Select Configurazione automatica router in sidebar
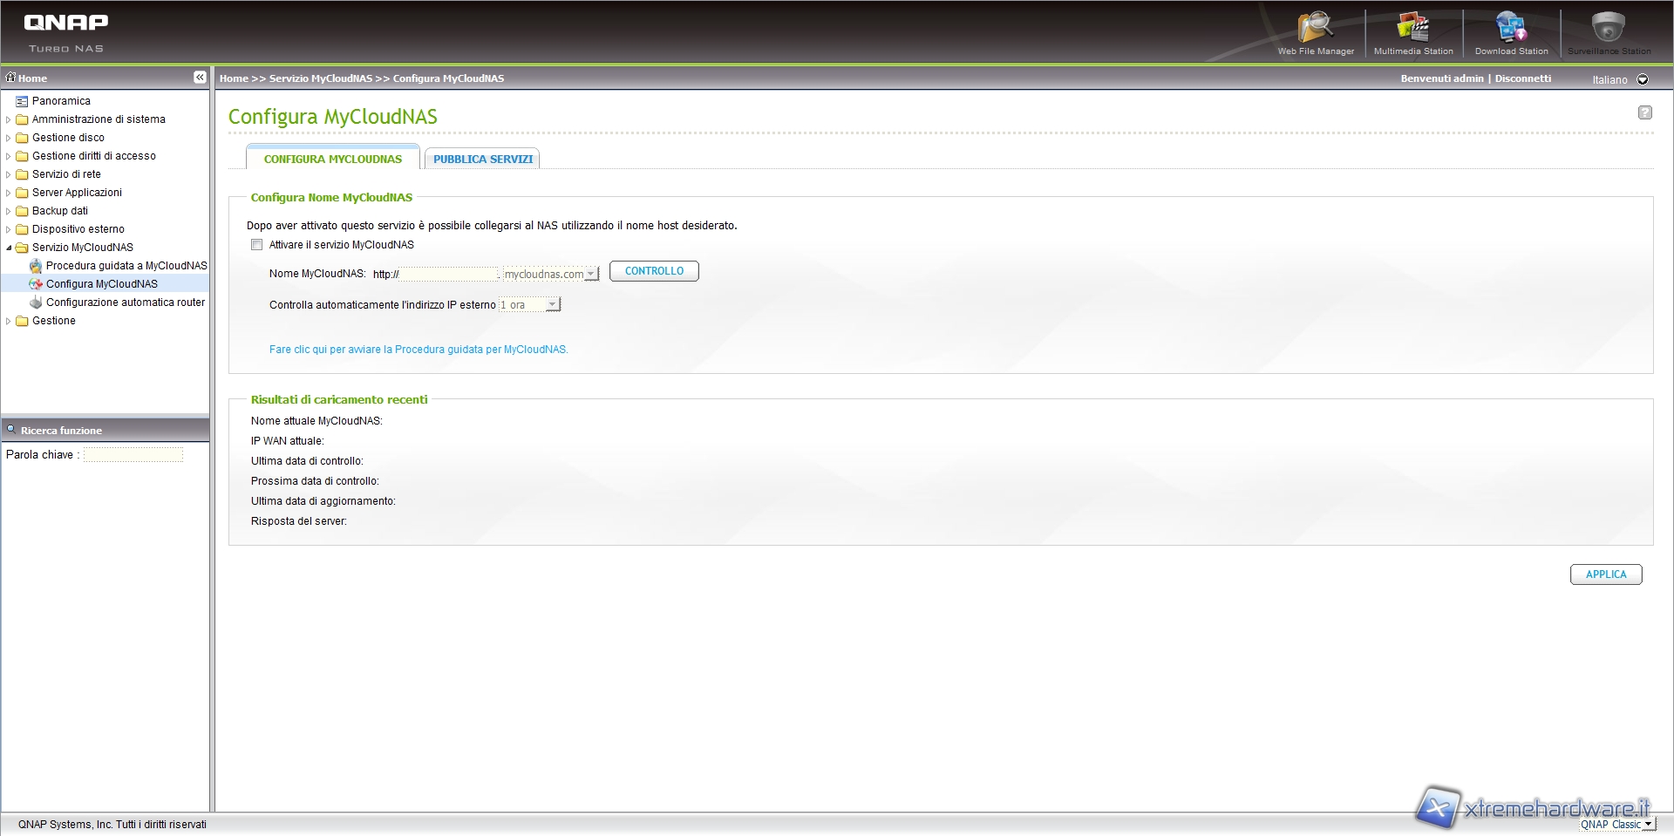The width and height of the screenshot is (1674, 836). 125,302
